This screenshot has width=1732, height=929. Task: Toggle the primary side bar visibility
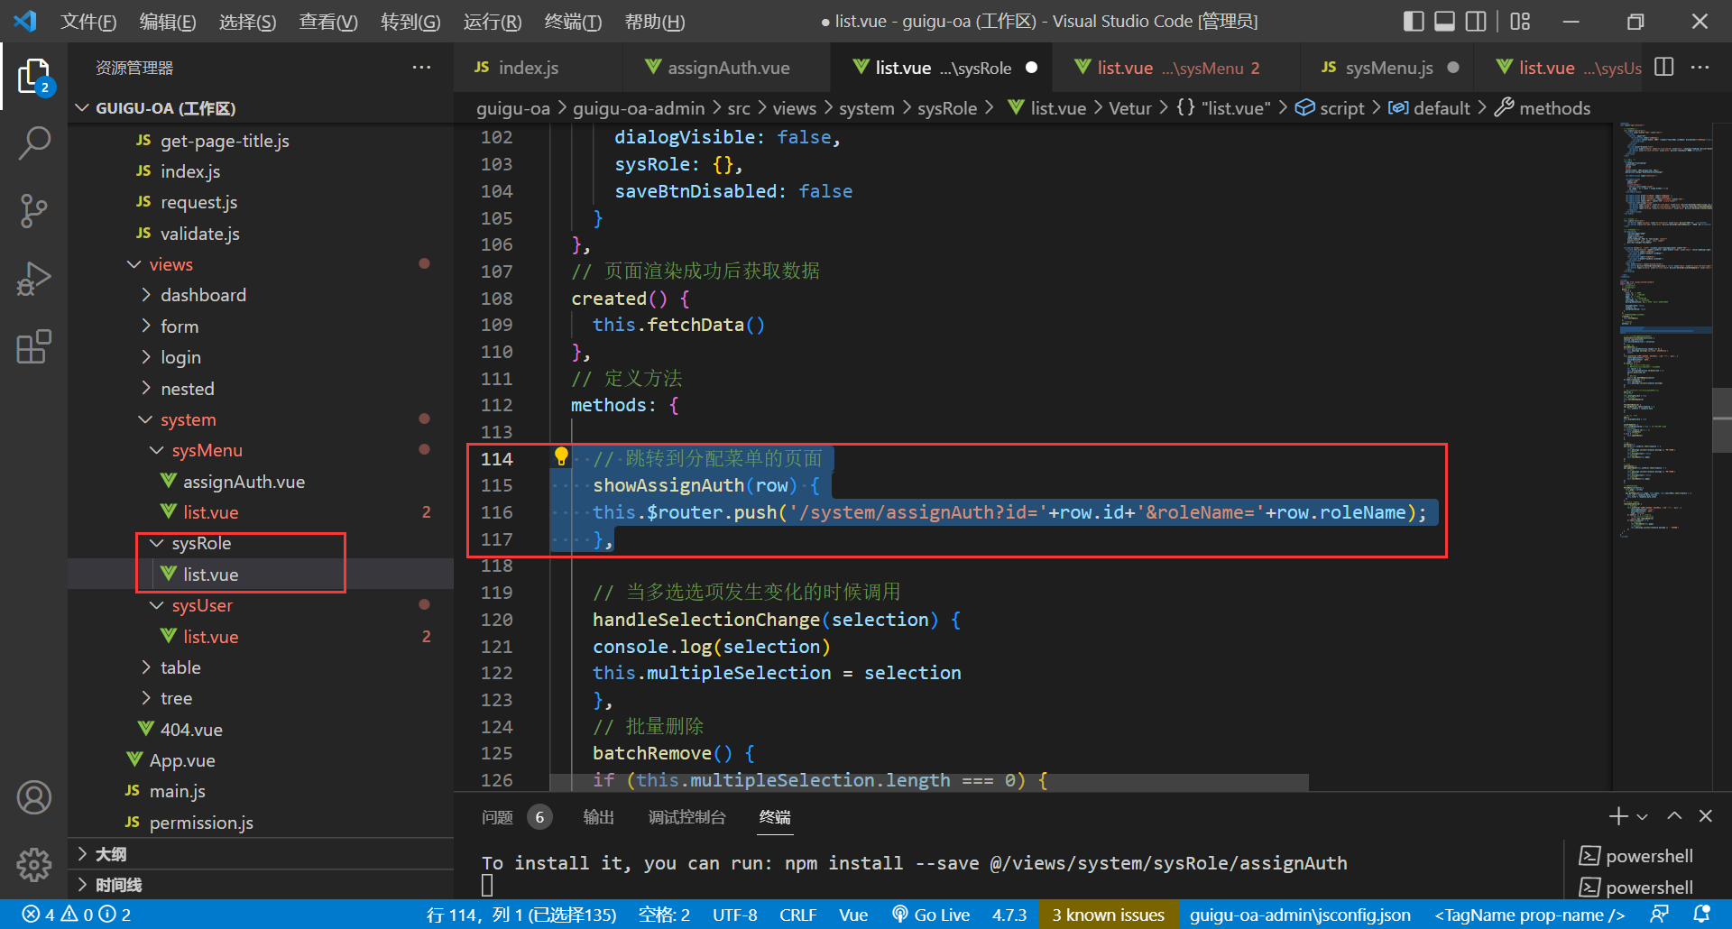[x=1414, y=21]
